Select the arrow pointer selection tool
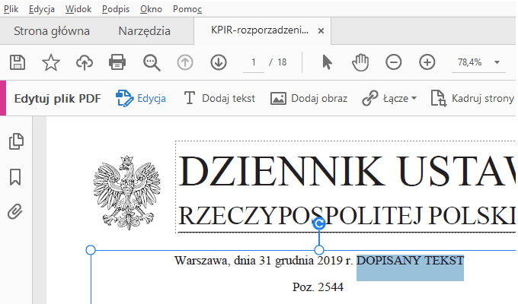 click(327, 62)
